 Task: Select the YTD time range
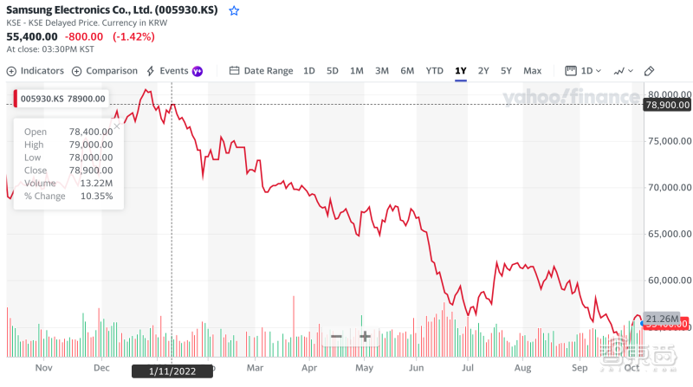point(434,71)
